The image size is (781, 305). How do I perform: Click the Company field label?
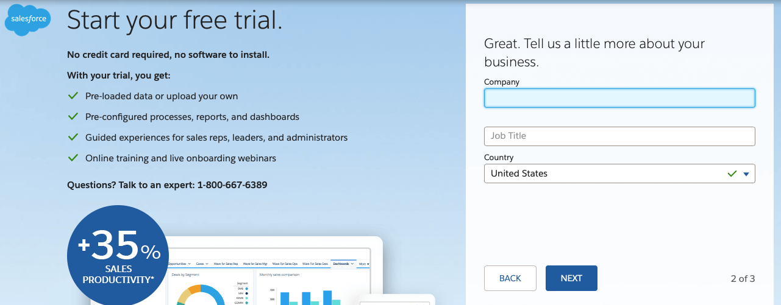(x=502, y=82)
